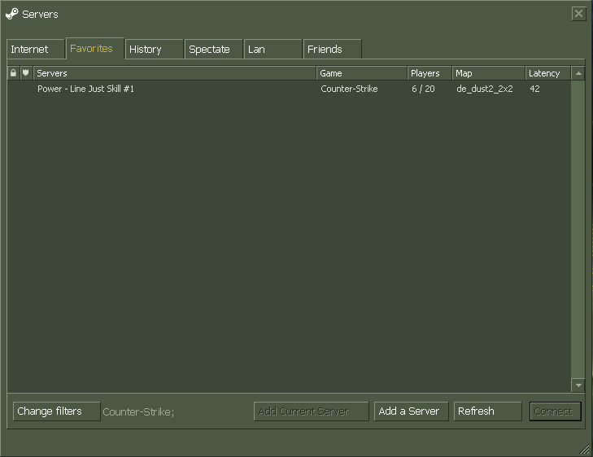Click the vertical scrollbar track
The height and width of the screenshot is (457, 593).
pyautogui.click(x=578, y=229)
